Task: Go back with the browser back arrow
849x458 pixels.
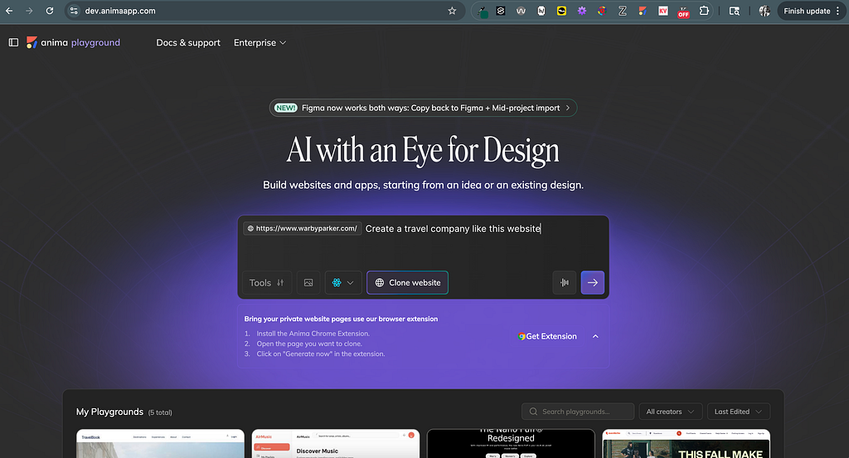Action: coord(9,11)
